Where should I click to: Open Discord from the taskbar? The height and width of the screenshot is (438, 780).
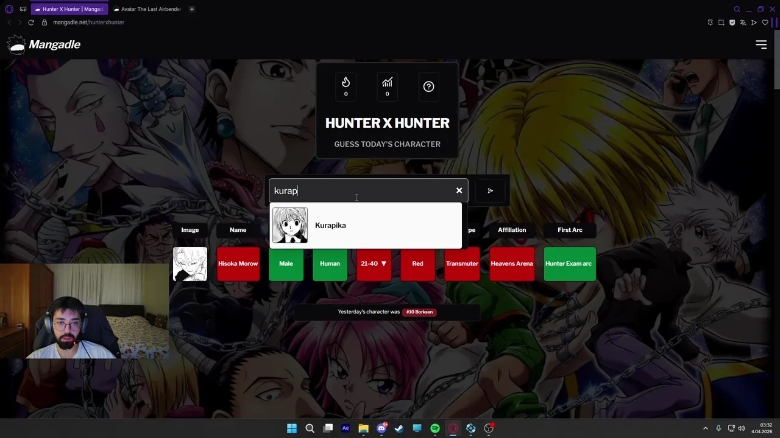click(x=381, y=428)
